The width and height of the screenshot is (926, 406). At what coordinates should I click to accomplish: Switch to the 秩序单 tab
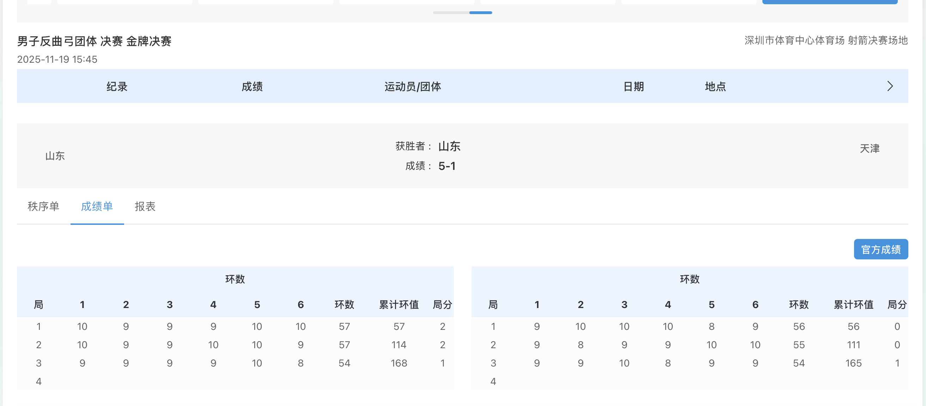click(x=43, y=207)
